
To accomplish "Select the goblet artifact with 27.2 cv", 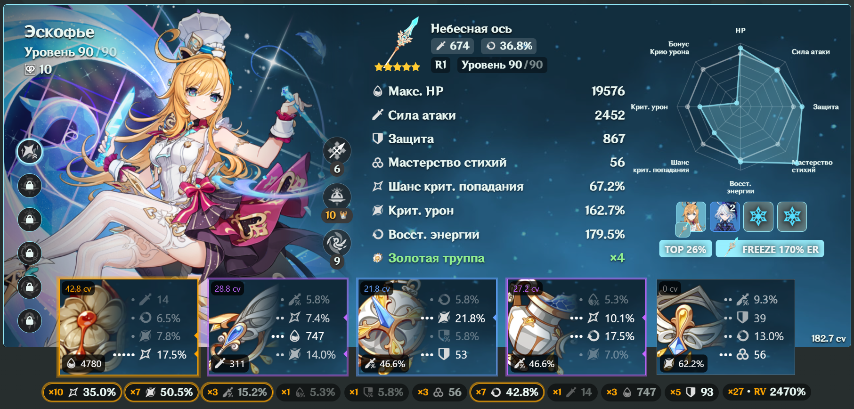I will pyautogui.click(x=576, y=327).
